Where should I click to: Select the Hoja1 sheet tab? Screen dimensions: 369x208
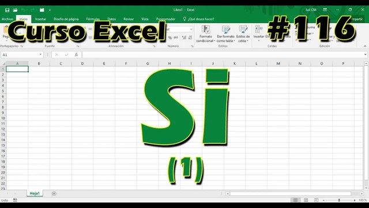(35, 193)
